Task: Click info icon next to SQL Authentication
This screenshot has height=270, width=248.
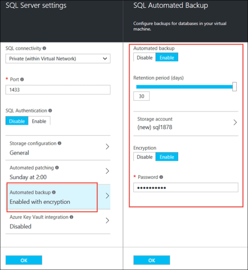Action: [50, 111]
